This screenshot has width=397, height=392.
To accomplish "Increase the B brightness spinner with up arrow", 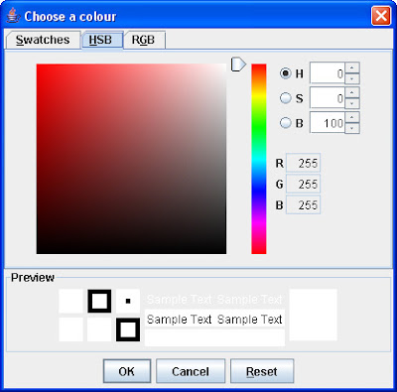I will click(x=352, y=117).
